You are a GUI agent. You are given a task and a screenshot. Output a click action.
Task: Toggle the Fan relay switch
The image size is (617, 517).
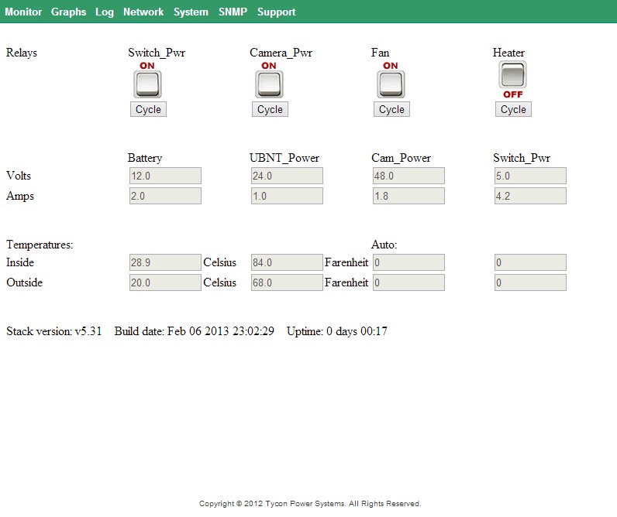391,81
